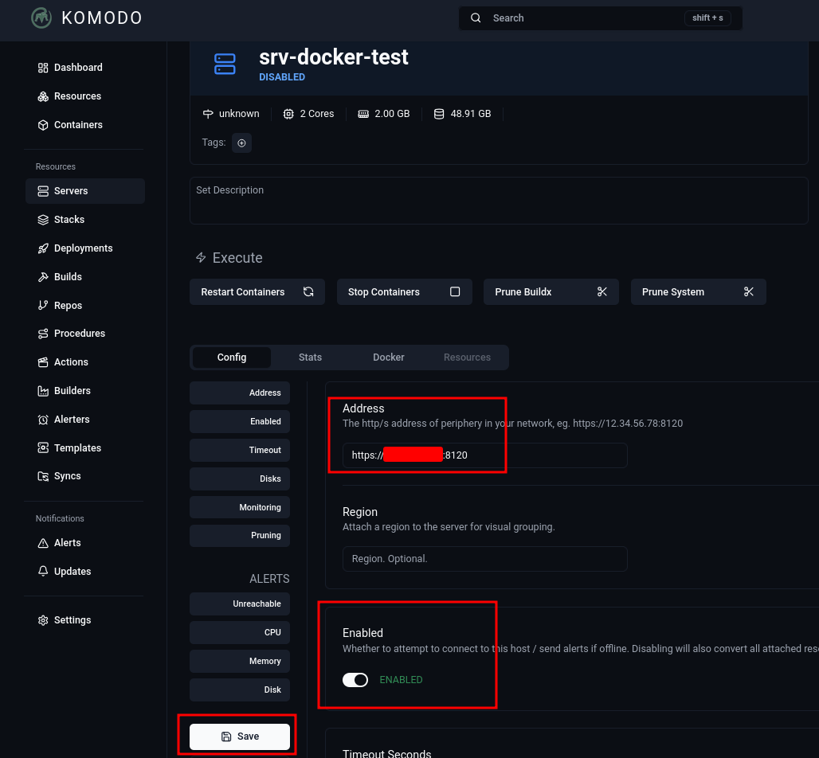Jump to Pruning config section
The image size is (819, 758).
pyautogui.click(x=240, y=536)
